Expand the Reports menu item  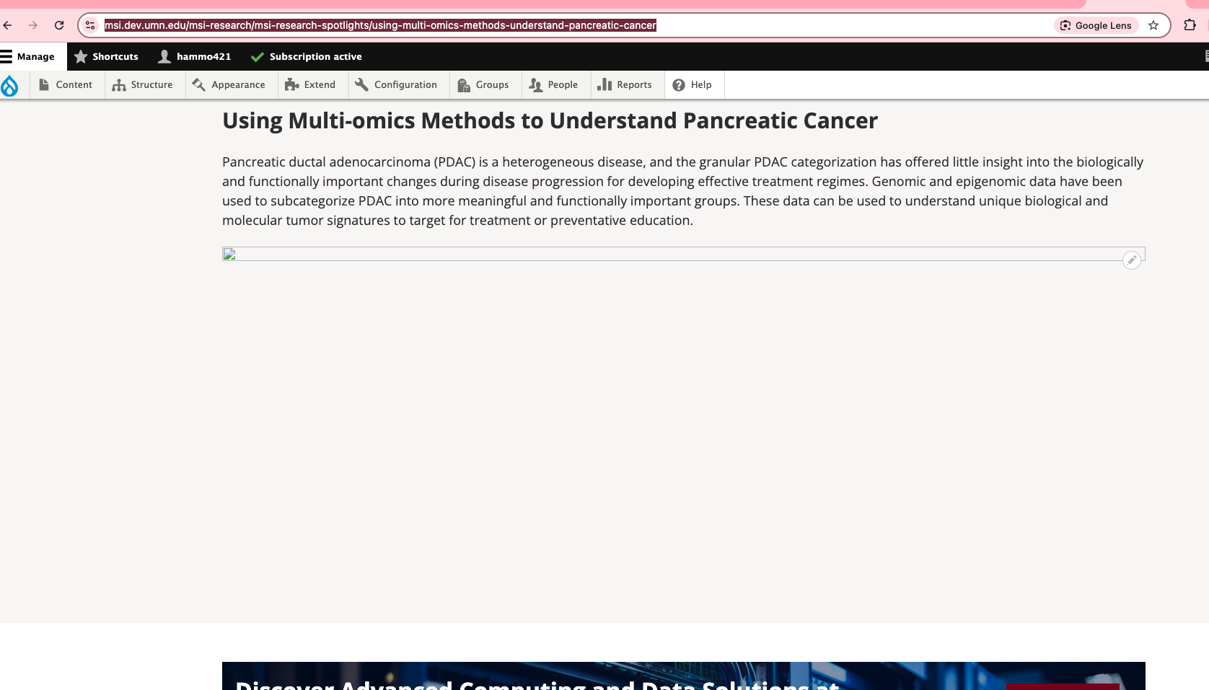[x=625, y=85]
